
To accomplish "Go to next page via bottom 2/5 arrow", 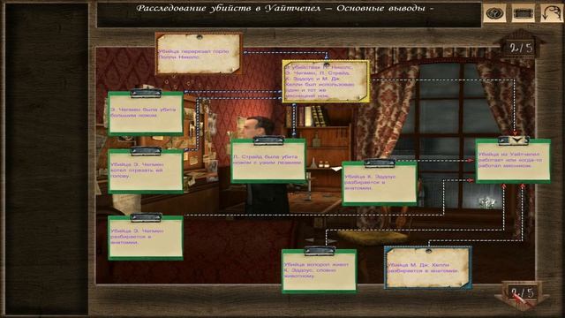I will (x=522, y=295).
